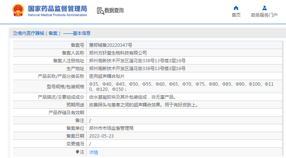Click the 备案人名称 label cell

(x=50, y=53)
